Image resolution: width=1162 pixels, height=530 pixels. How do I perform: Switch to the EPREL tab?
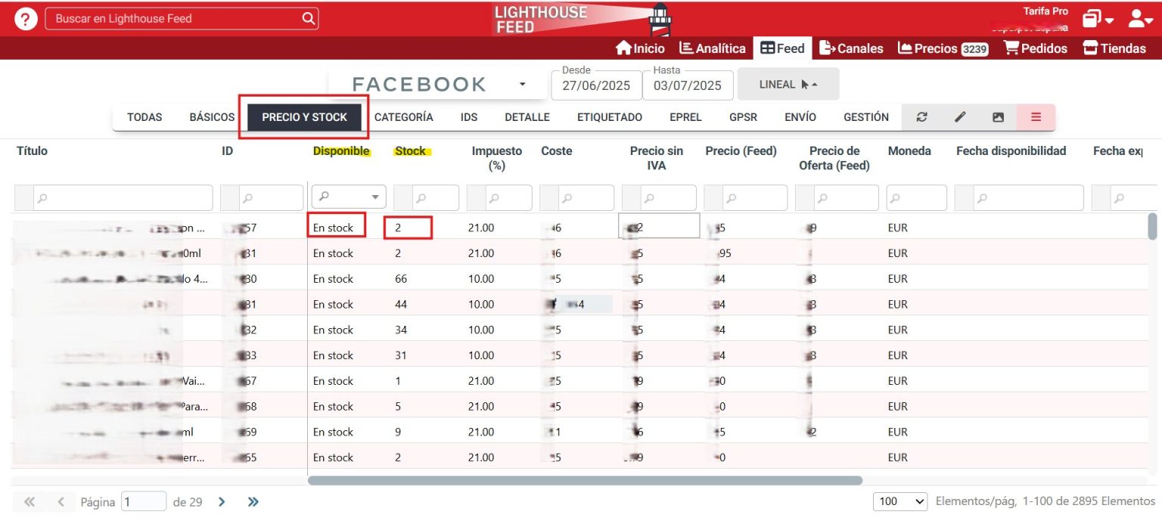(685, 117)
